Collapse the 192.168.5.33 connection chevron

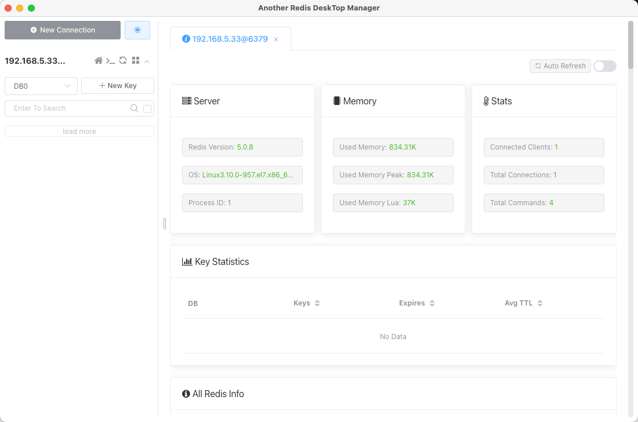(147, 61)
